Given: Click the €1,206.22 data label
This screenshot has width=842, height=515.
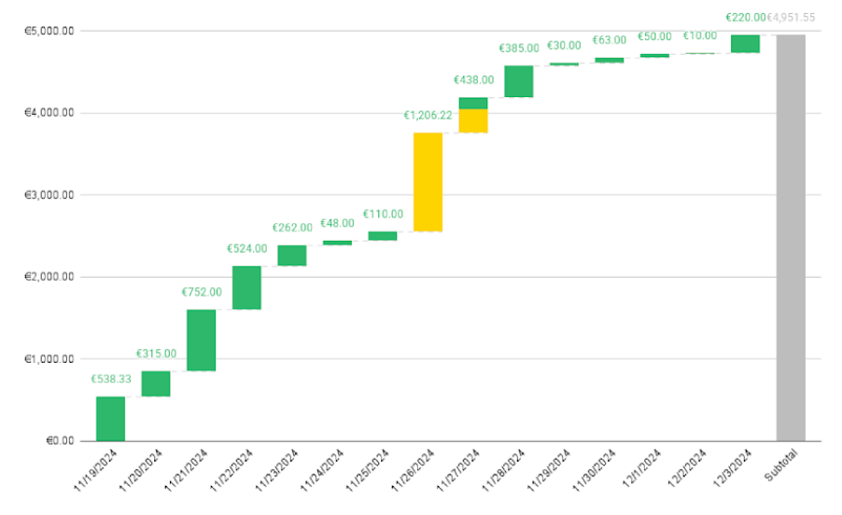Looking at the screenshot, I should (428, 116).
